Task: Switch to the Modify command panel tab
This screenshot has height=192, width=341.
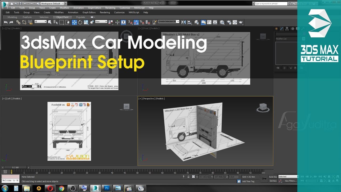Action: (282, 29)
